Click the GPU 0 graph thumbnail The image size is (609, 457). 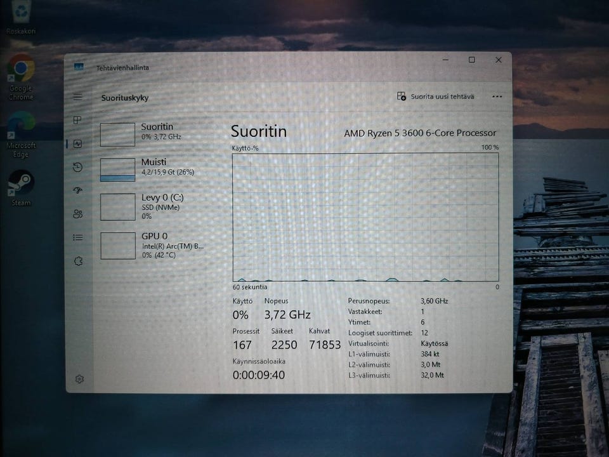(118, 246)
